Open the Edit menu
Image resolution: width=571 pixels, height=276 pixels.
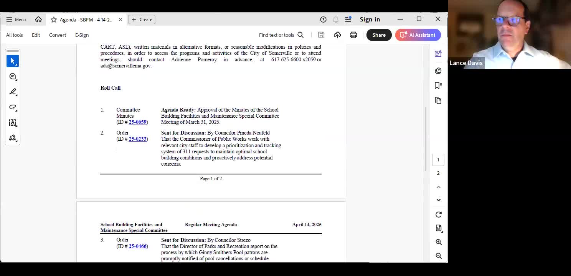coord(36,35)
